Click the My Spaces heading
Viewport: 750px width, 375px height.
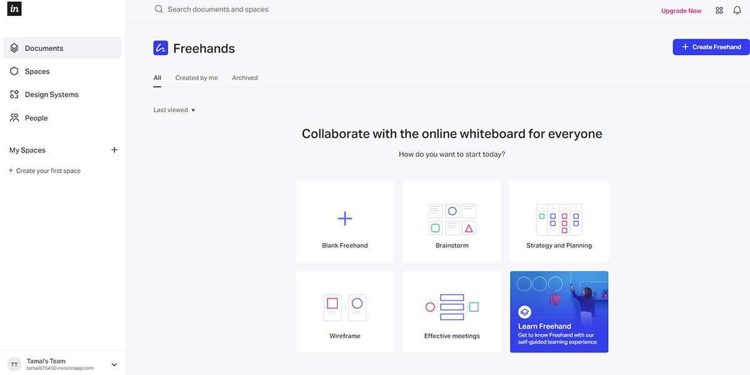click(27, 150)
